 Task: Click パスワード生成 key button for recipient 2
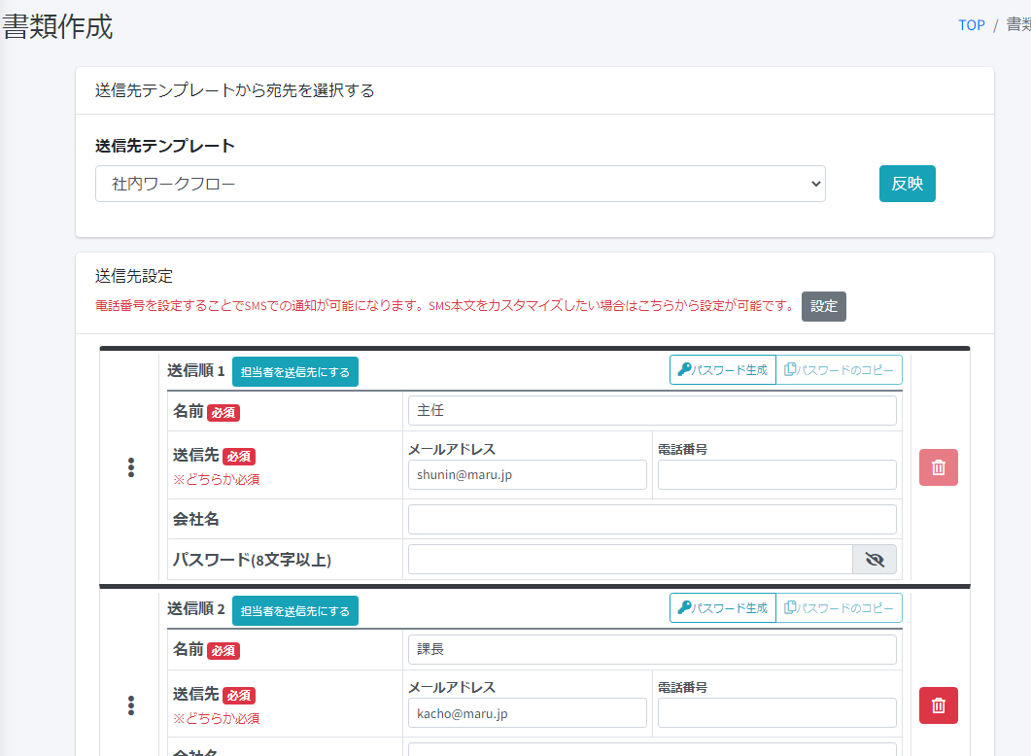[x=723, y=608]
